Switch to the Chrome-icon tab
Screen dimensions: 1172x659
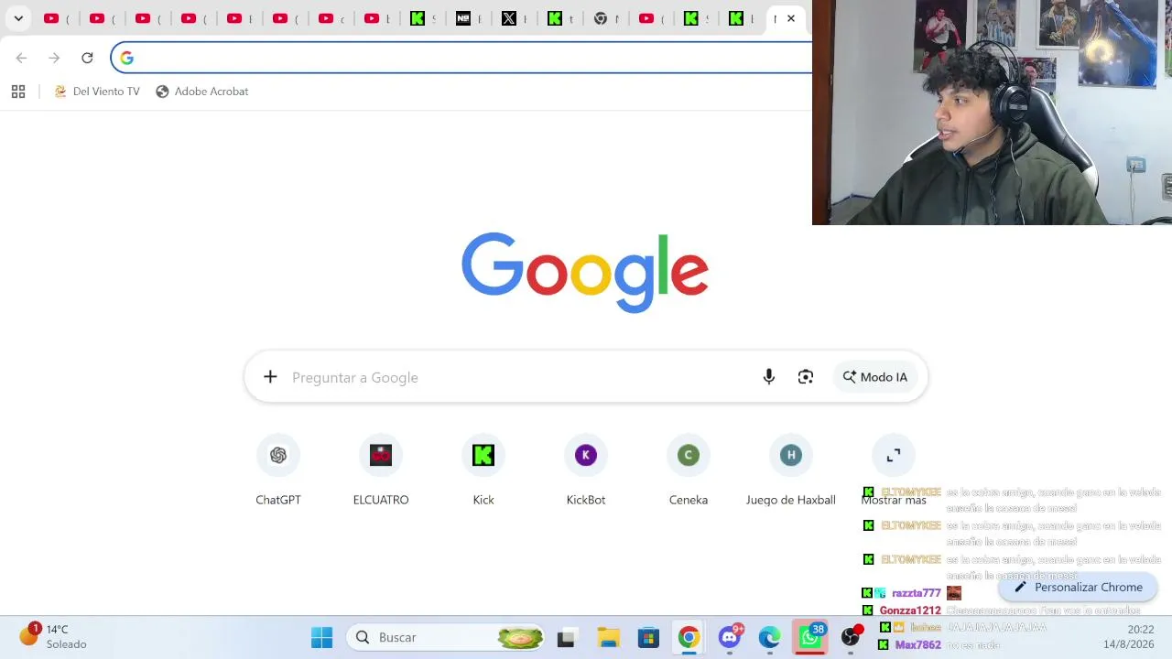[x=607, y=18]
